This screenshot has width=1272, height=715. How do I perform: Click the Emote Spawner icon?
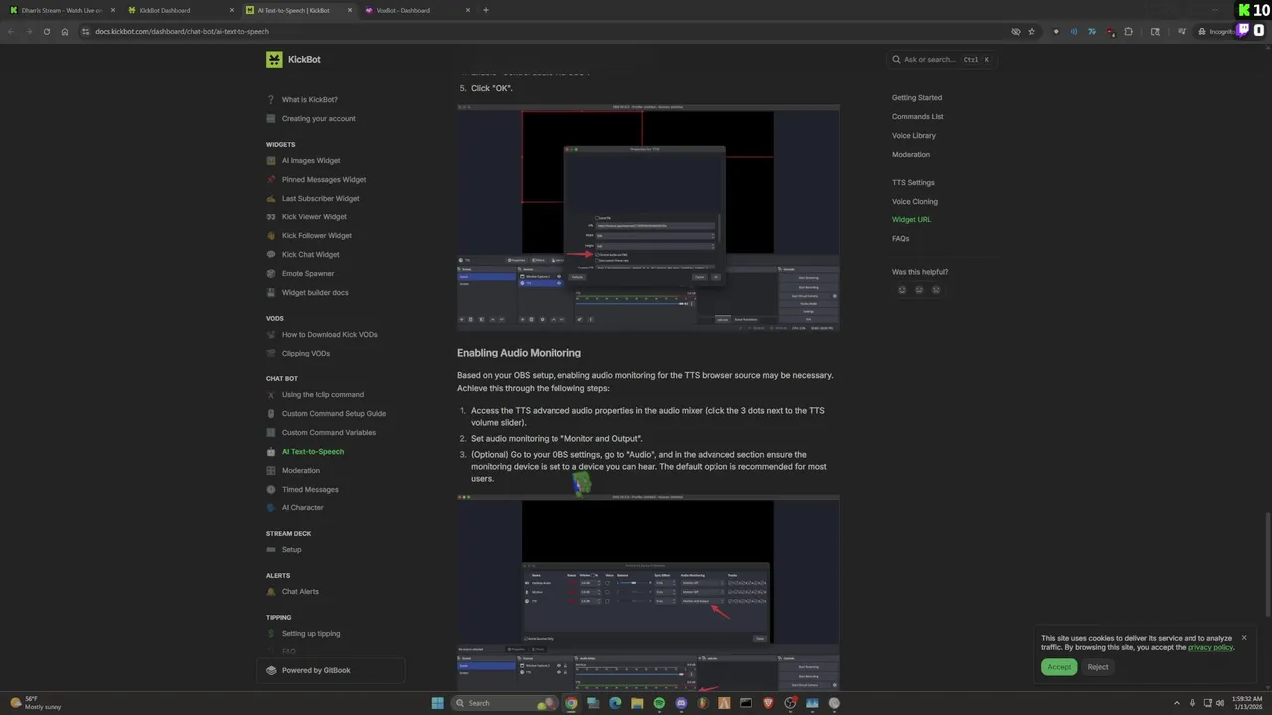coord(271,274)
